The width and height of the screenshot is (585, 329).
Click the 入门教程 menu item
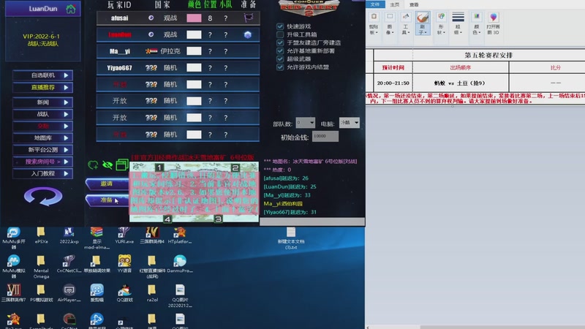coord(43,173)
